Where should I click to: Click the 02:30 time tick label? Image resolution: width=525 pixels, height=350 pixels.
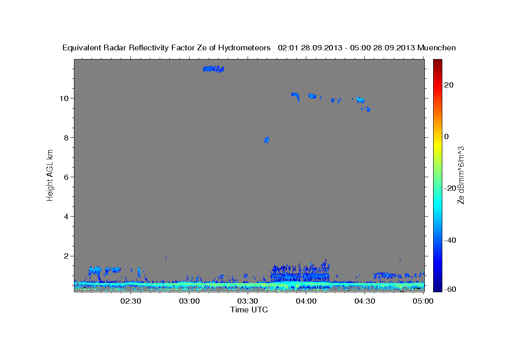131,301
